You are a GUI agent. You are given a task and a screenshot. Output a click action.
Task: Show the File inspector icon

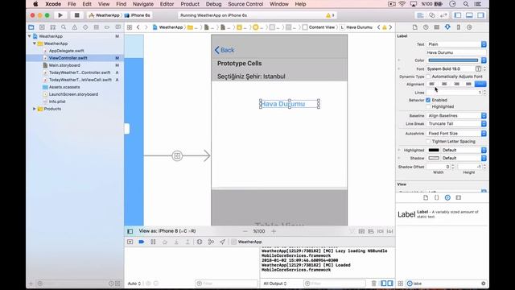[415, 27]
